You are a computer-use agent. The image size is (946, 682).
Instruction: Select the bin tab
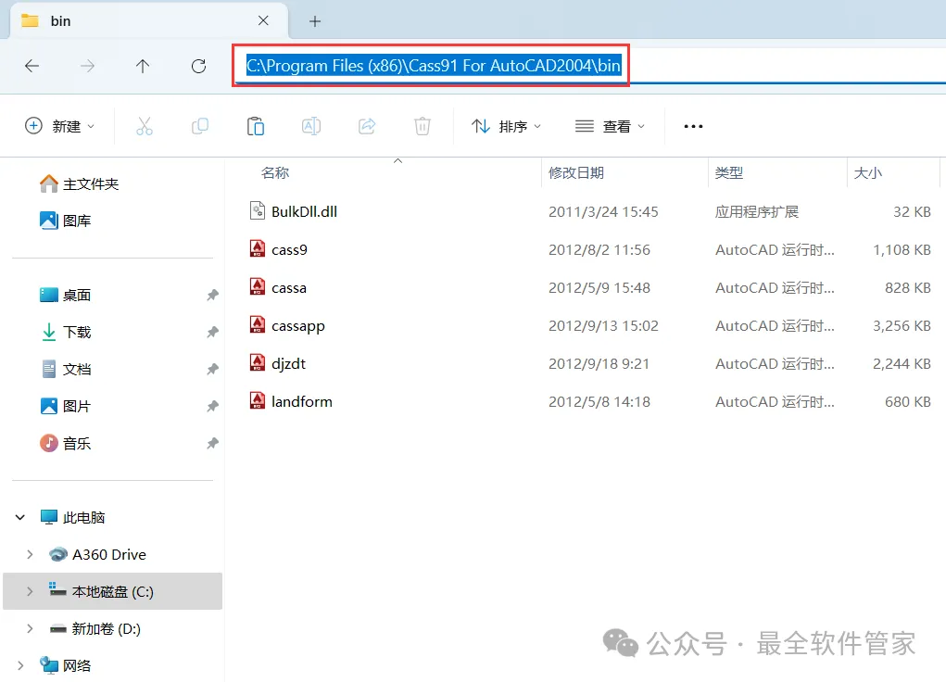click(149, 21)
